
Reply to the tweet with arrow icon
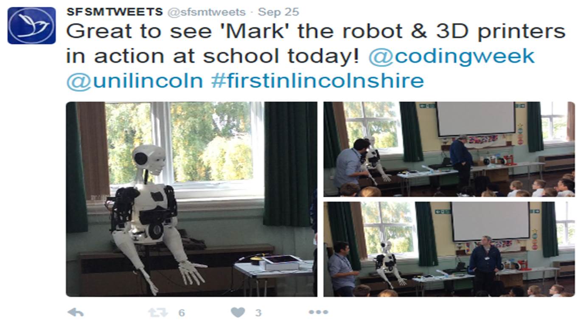tap(76, 313)
